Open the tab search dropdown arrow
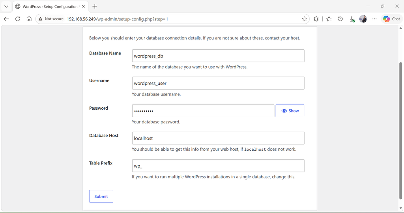This screenshot has width=404, height=213. tap(6, 6)
